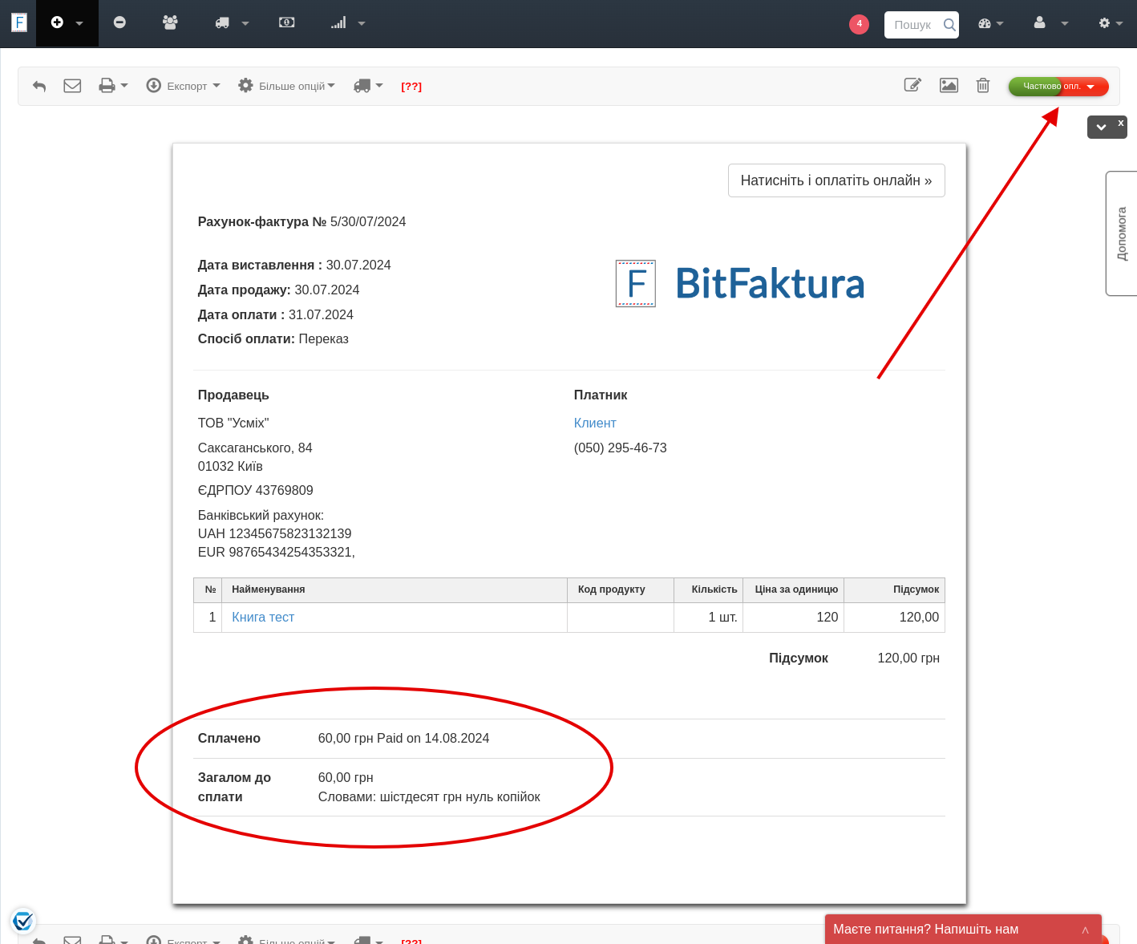Click the back arrow icon in toolbar

tap(39, 86)
